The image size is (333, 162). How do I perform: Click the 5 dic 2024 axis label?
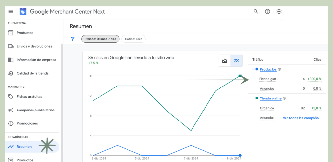click(142, 159)
